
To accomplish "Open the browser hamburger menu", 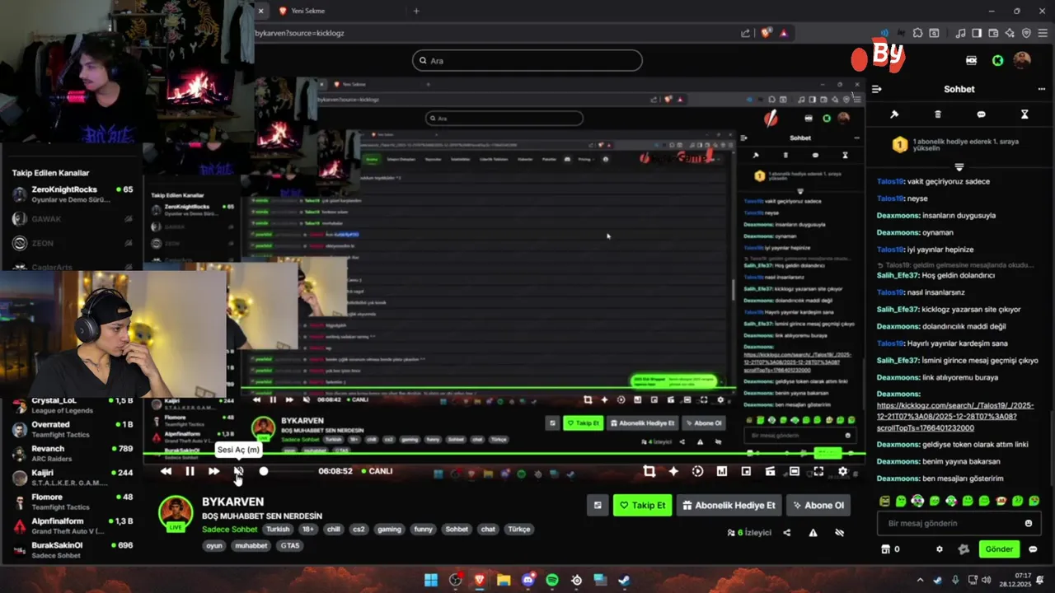I will (1042, 33).
